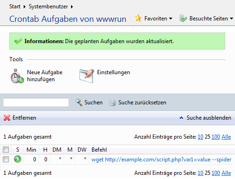235x179 pixels.
Task: Expand the Besuchte Seiten dropdown arrow
Action: (x=231, y=19)
